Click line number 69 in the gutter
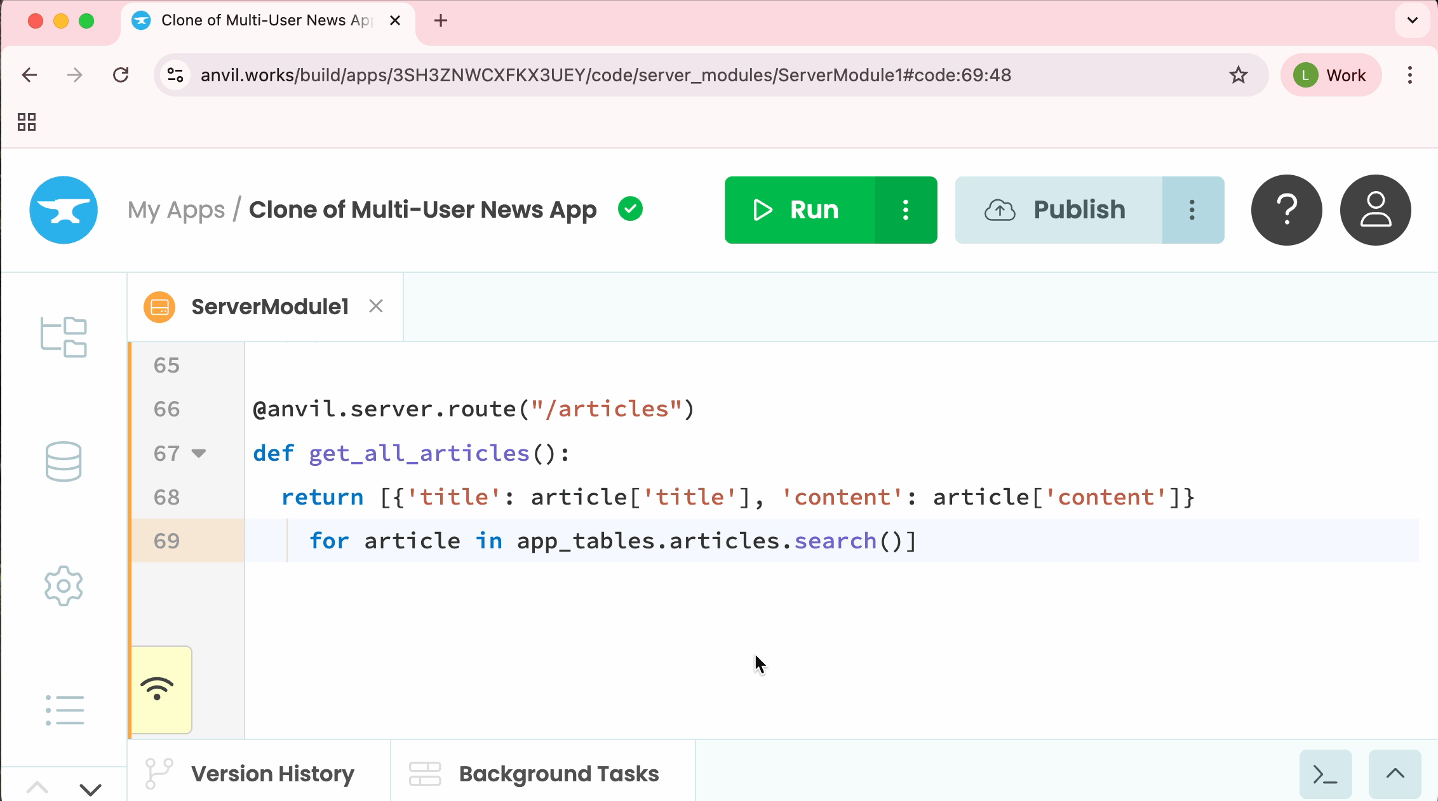1438x801 pixels. click(x=166, y=541)
